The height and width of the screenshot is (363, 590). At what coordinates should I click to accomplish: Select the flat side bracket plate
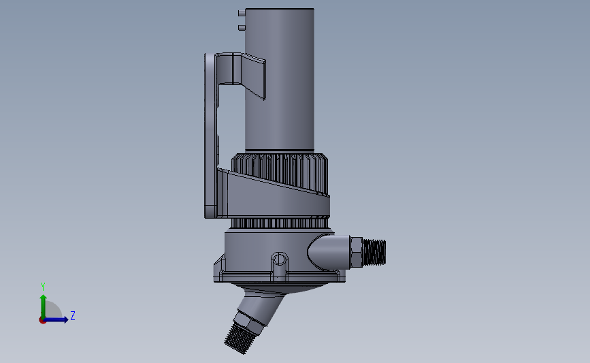click(210, 136)
